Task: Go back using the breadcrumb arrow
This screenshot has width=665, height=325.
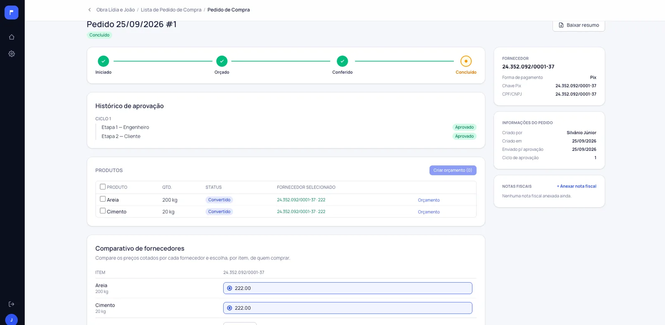Action: (x=89, y=10)
